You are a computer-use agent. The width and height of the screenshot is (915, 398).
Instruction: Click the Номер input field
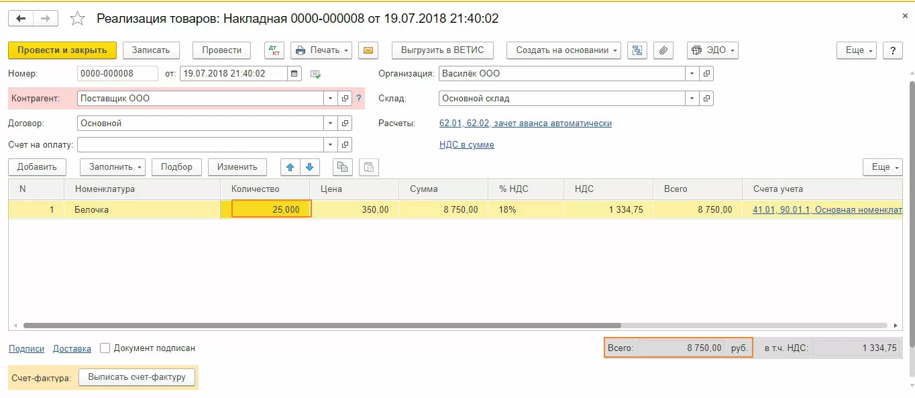[117, 73]
